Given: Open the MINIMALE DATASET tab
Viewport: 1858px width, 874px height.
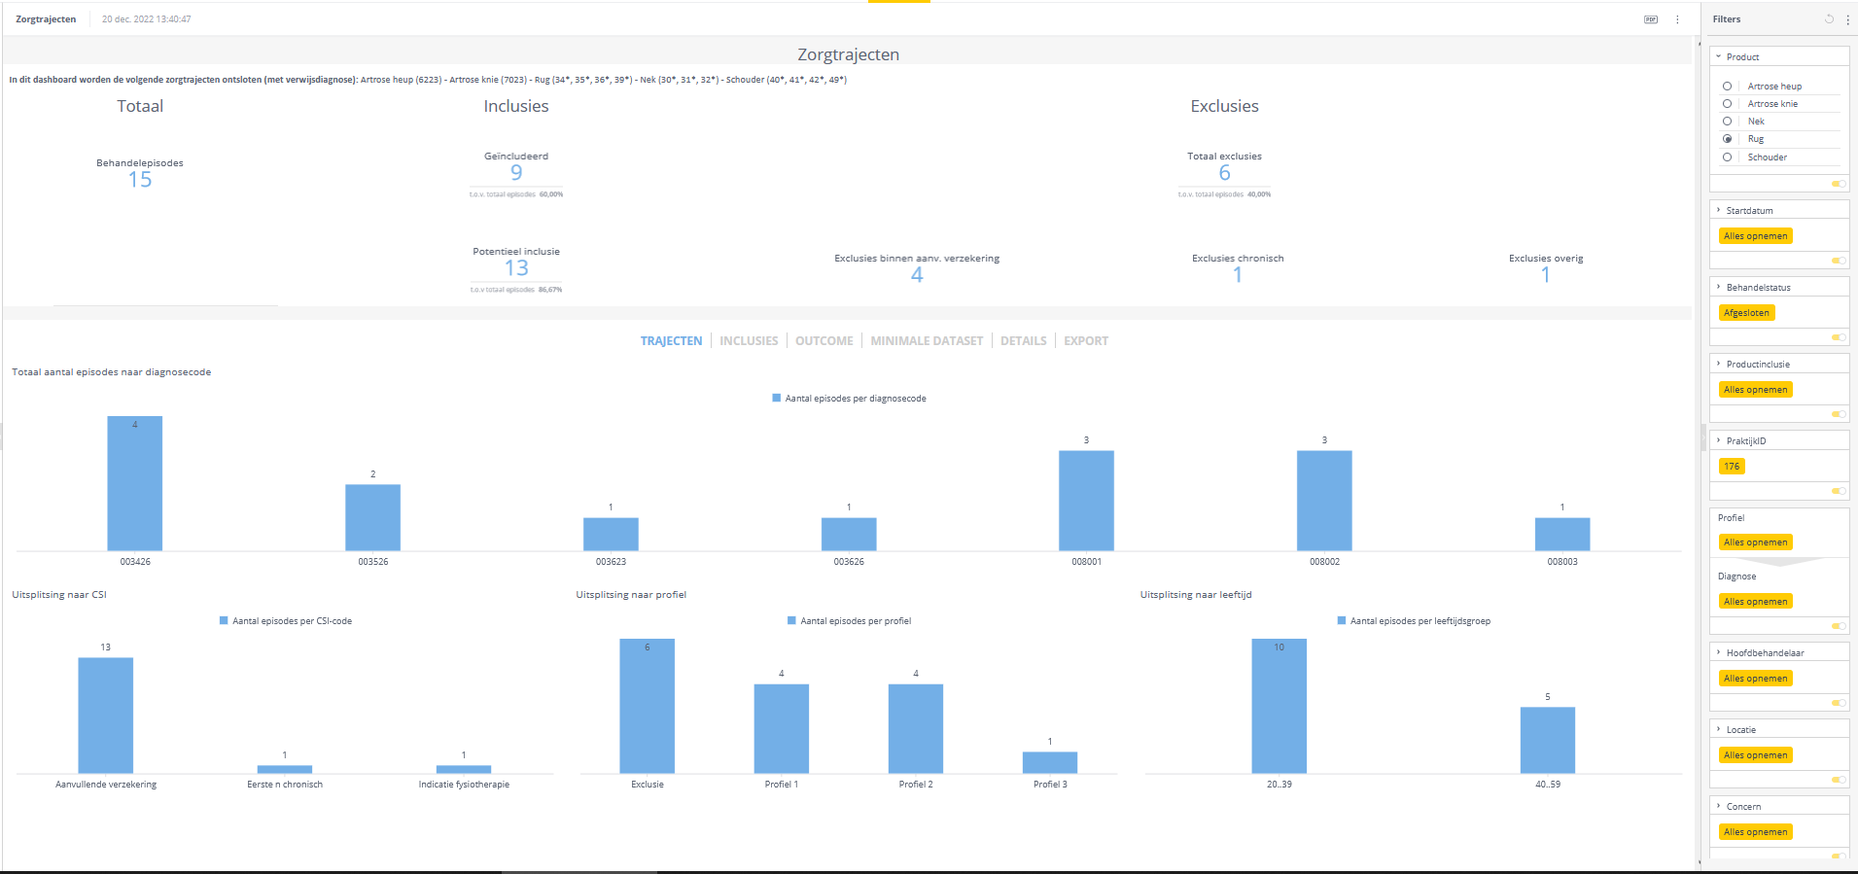Looking at the screenshot, I should tap(927, 341).
